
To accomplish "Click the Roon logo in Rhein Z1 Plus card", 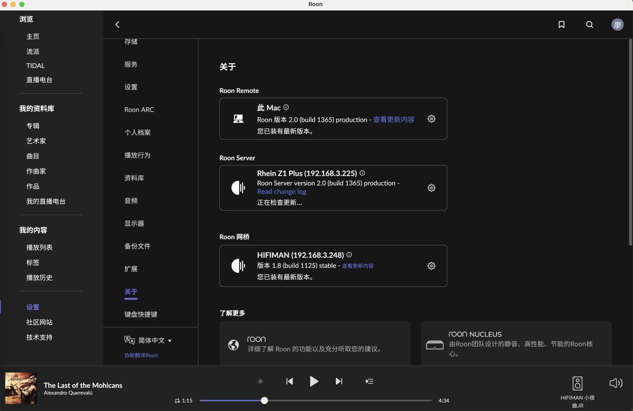I will [x=239, y=188].
